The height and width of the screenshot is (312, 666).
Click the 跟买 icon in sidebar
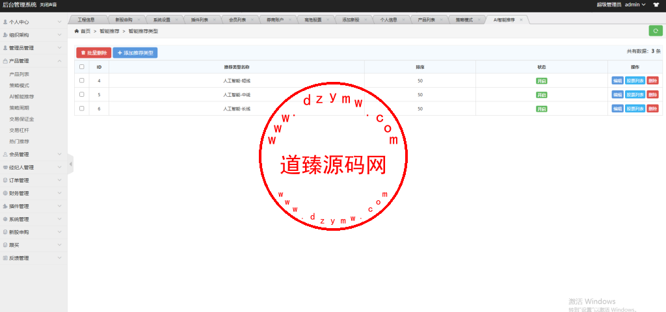click(x=5, y=245)
